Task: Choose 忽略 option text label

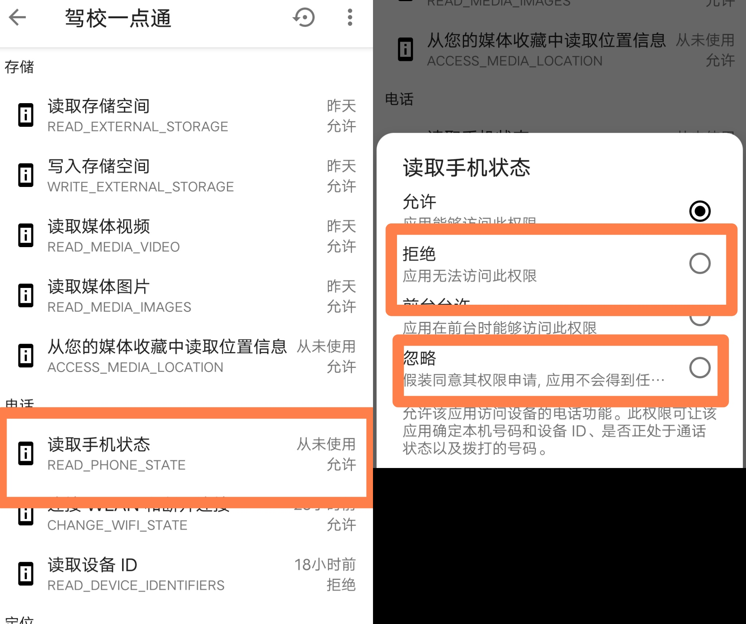Action: click(x=420, y=358)
